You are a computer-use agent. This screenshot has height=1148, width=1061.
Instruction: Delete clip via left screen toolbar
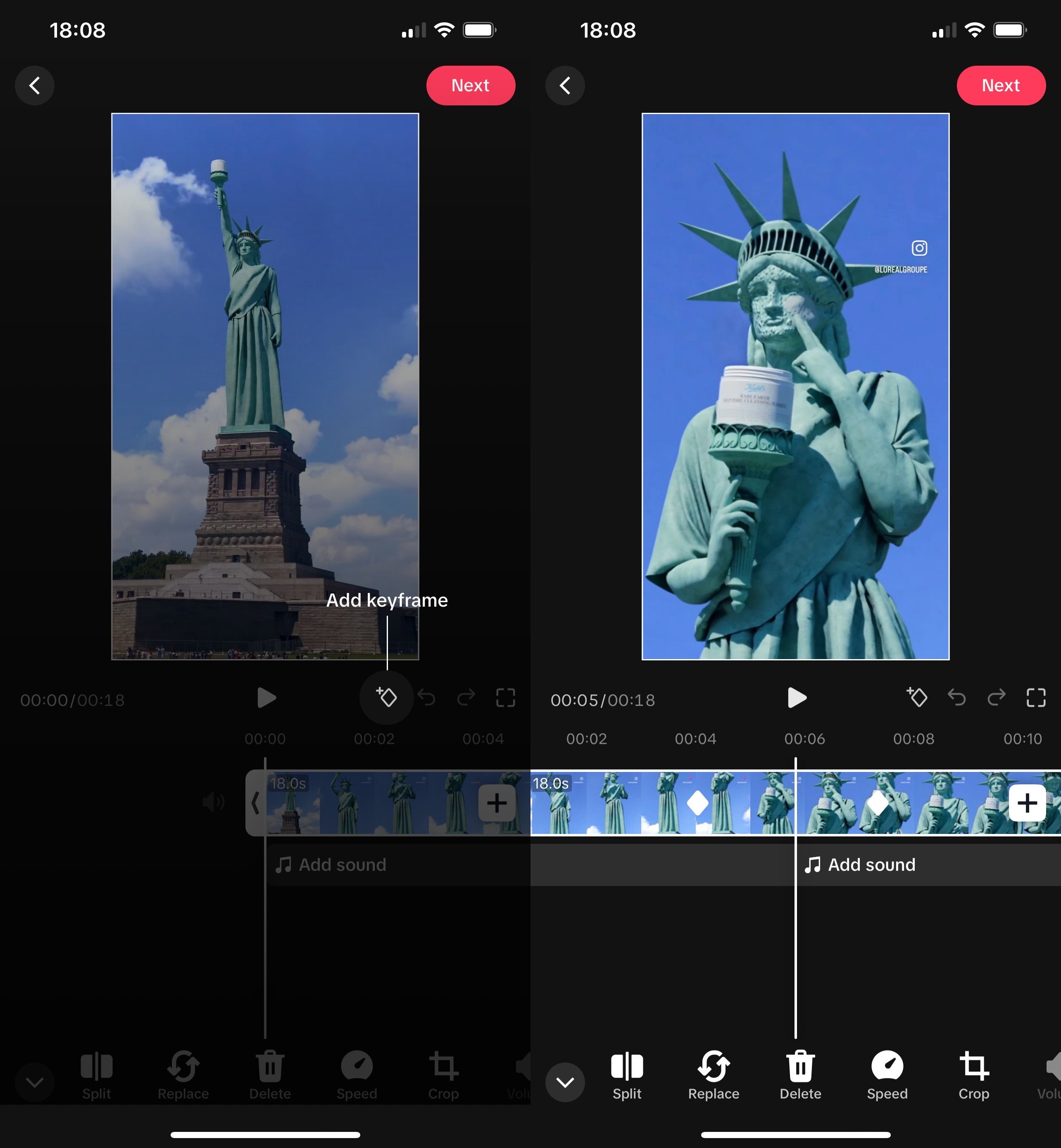coord(270,1076)
